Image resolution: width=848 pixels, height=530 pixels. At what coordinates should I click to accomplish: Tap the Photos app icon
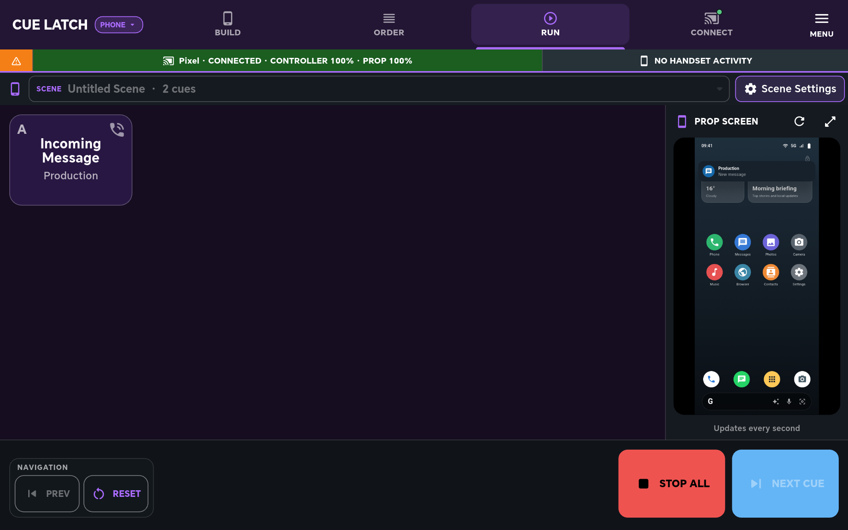point(771,242)
